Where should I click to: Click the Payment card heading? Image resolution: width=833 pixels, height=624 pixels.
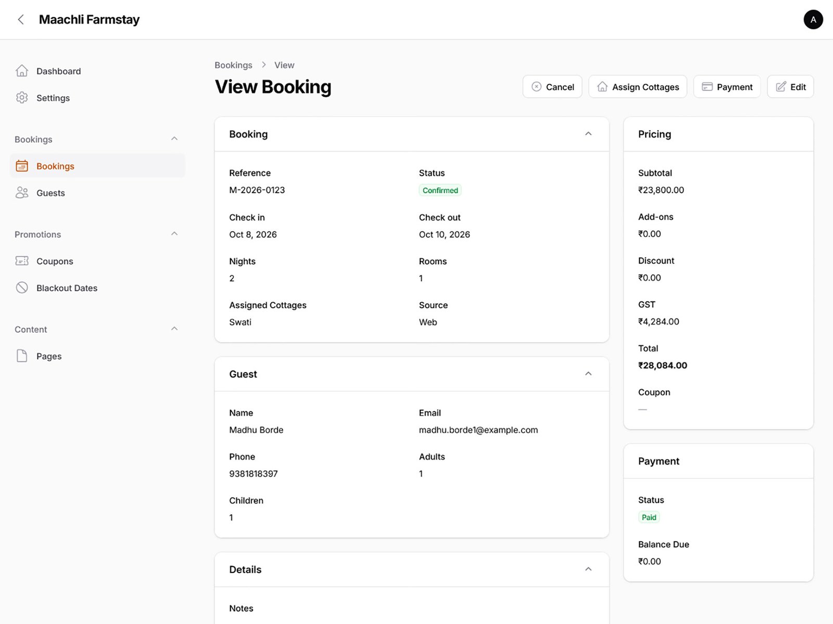click(x=659, y=461)
